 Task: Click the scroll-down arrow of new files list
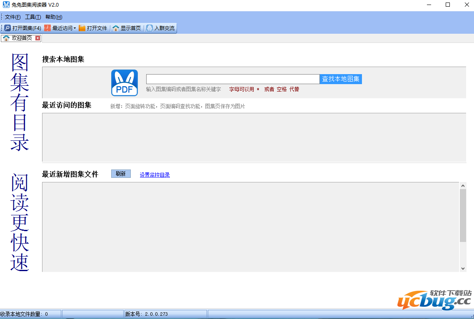[463, 269]
